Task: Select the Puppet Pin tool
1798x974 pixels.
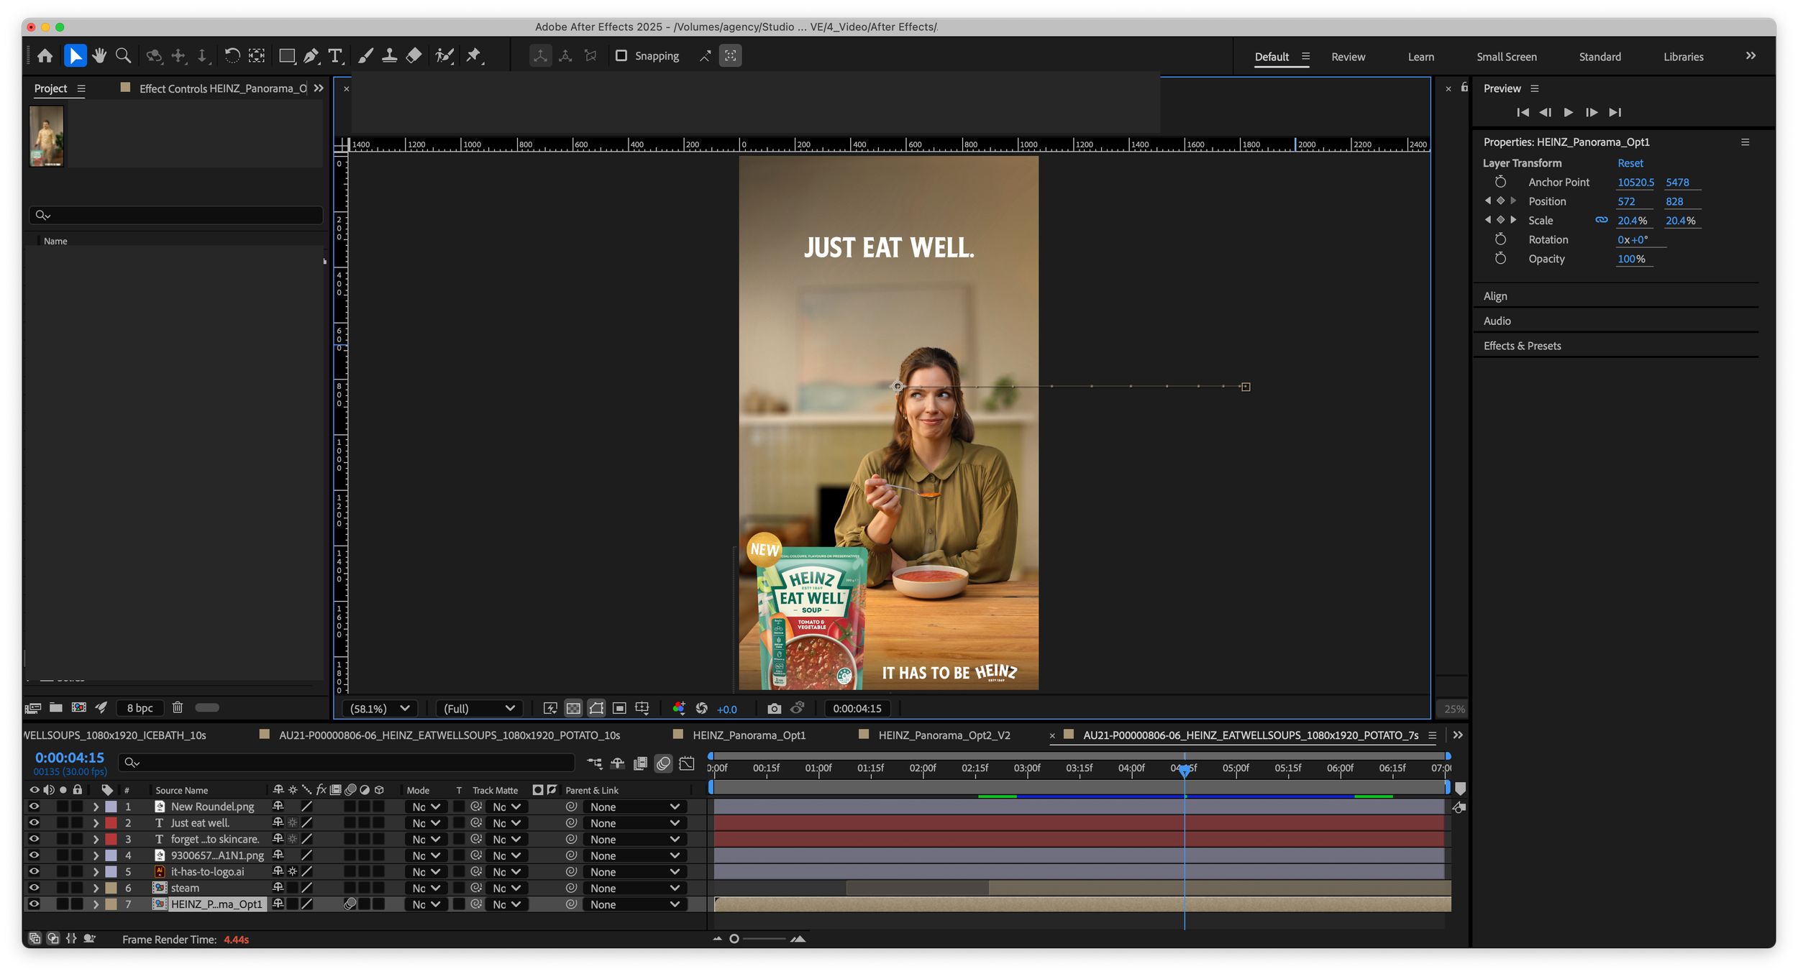Action: 474,55
